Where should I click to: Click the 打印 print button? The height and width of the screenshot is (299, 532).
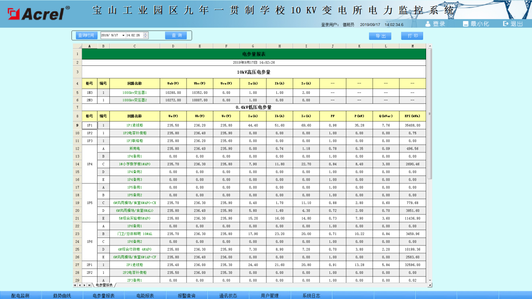[x=412, y=35]
